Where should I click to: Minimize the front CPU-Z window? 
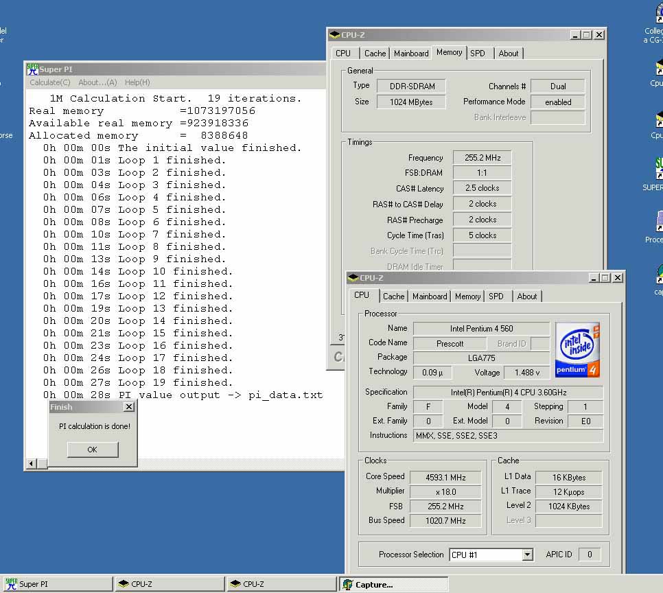coord(594,277)
